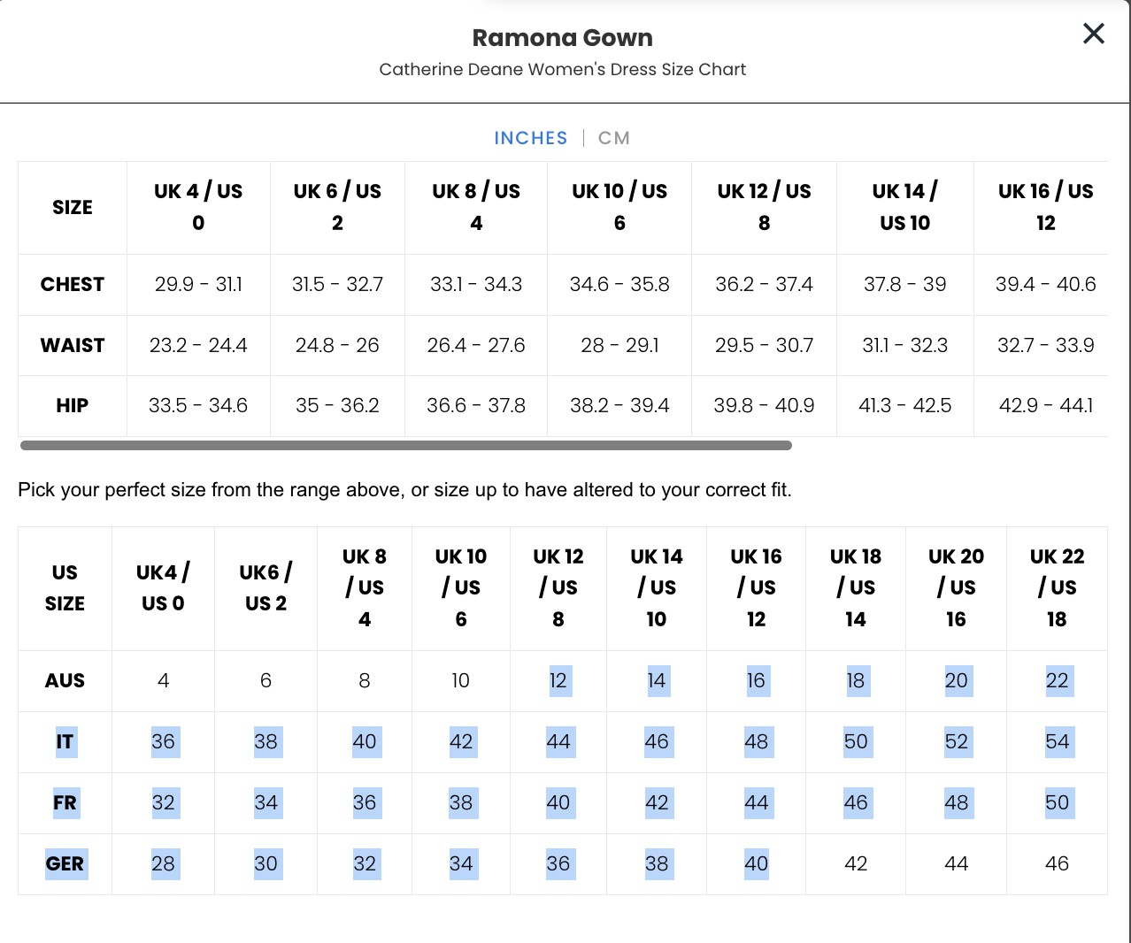Click the AUS row label

[x=65, y=680]
